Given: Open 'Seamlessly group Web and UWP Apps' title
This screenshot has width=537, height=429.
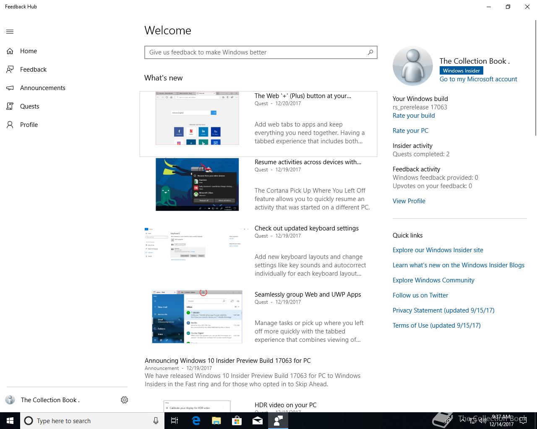Looking at the screenshot, I should [308, 295].
